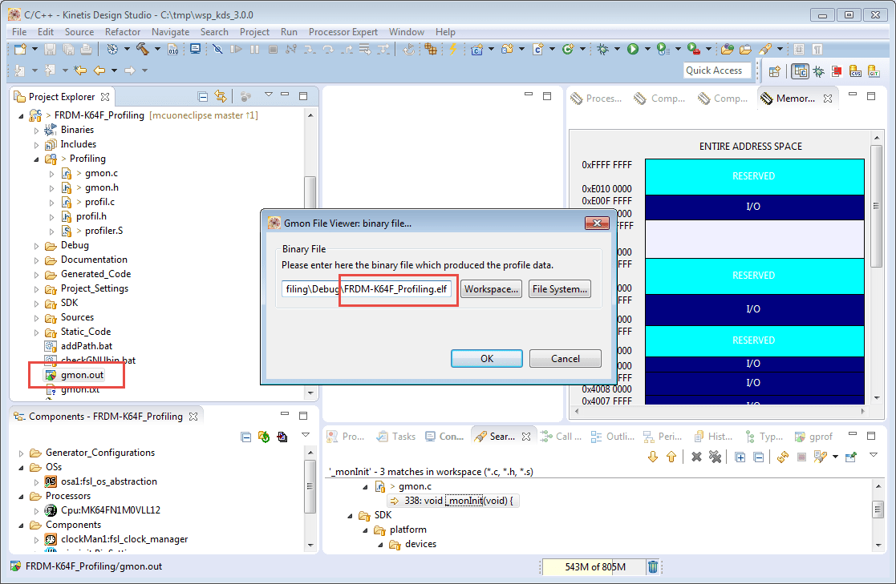
Task: Click the blue monitor toolbar icon
Action: click(196, 49)
